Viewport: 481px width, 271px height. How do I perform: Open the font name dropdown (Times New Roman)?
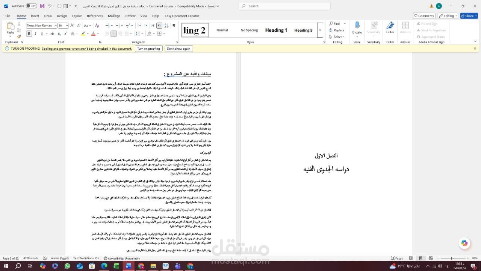(x=55, y=26)
